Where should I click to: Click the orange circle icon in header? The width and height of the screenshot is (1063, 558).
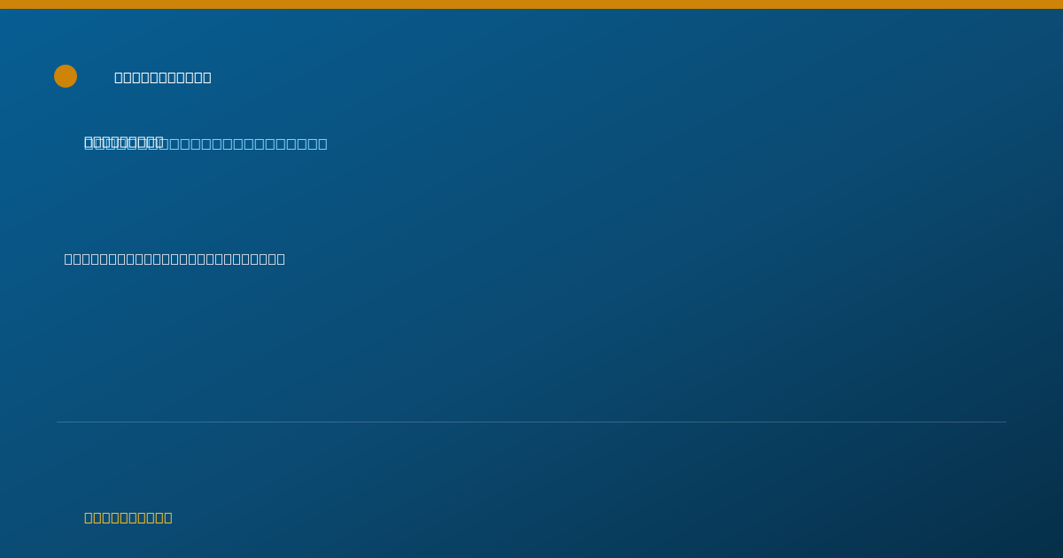coord(66,76)
